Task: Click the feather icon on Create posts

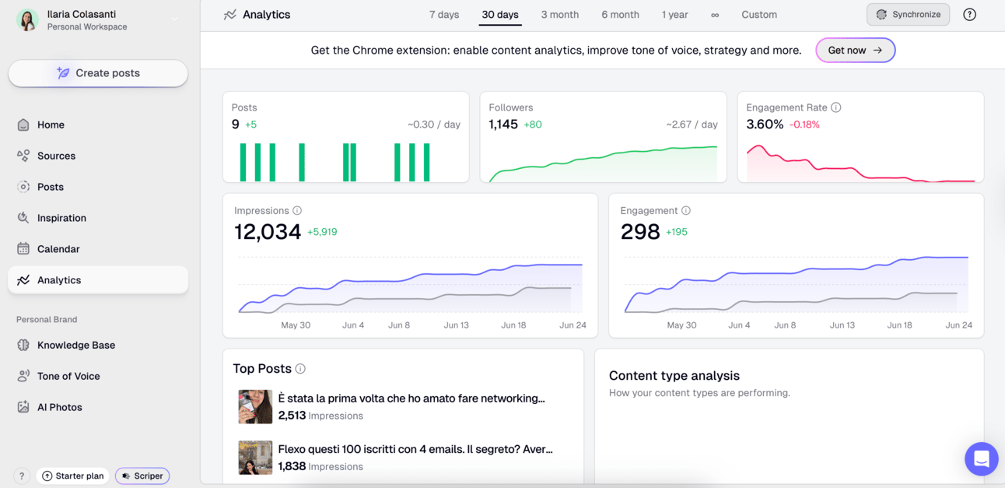Action: point(63,72)
